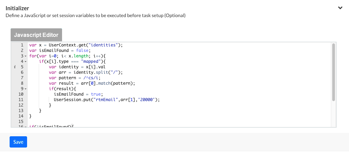Select the Javascript Editor tab
349x153 pixels.
click(36, 35)
